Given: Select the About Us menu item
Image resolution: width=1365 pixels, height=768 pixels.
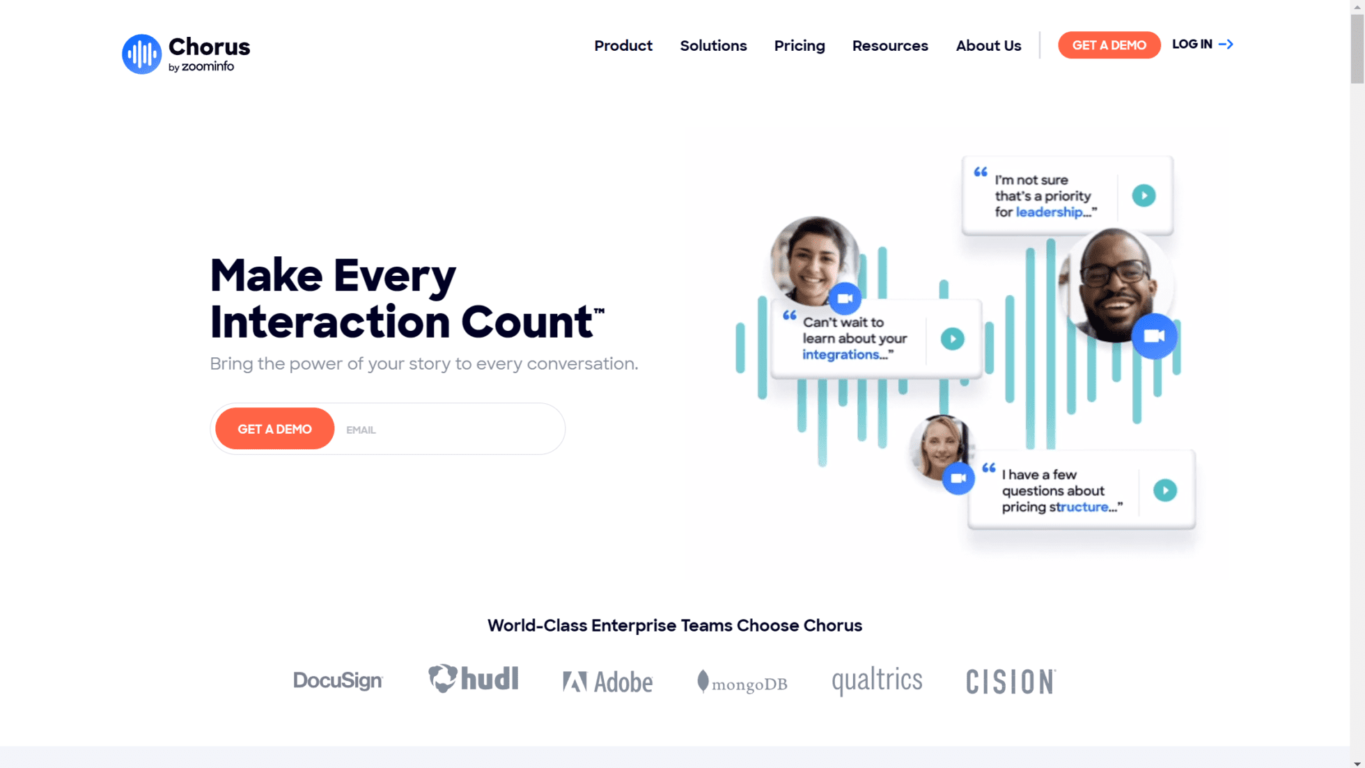Looking at the screenshot, I should [989, 45].
